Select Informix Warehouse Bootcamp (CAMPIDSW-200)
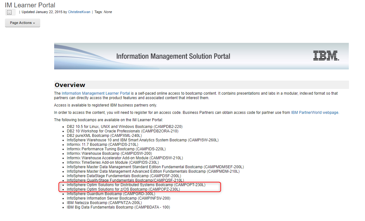The image size is (365, 221). coord(109,154)
